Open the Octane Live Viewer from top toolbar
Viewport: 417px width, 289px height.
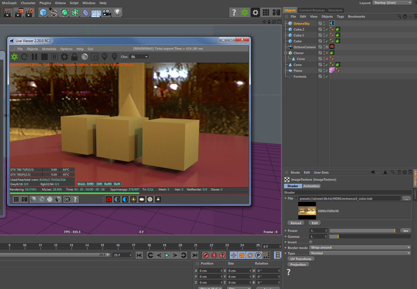point(244,12)
